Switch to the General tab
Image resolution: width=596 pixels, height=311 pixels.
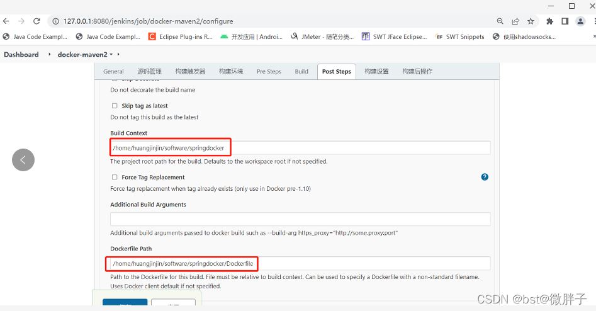[x=113, y=72]
